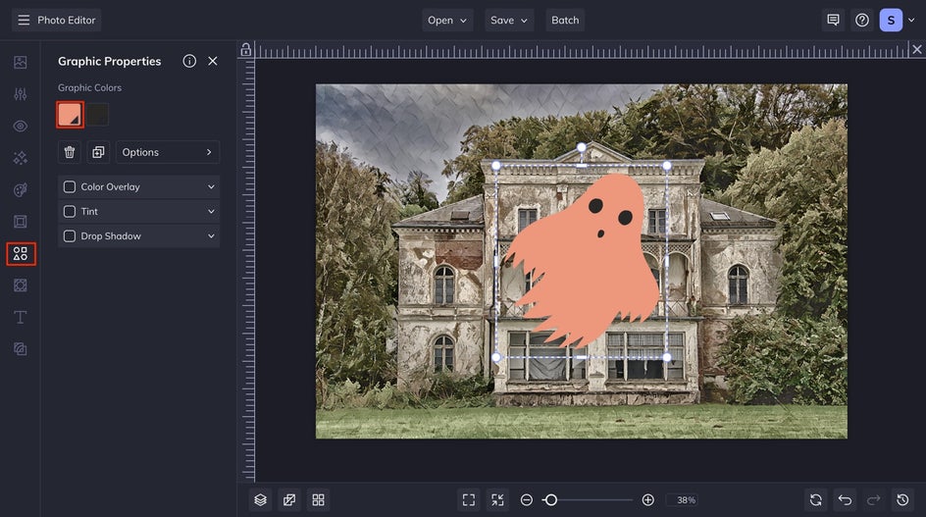Screen dimensions: 926x517
Task: Duplicate the graphic using the copy icon
Action: pyautogui.click(x=98, y=152)
